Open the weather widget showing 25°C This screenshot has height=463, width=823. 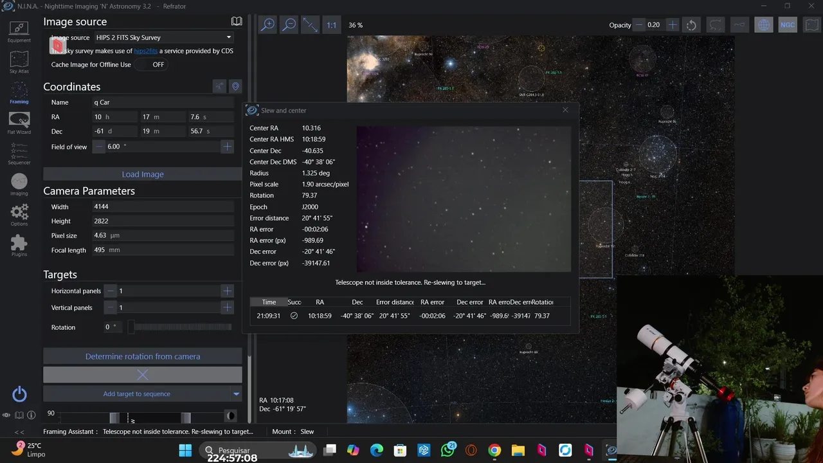(29, 449)
